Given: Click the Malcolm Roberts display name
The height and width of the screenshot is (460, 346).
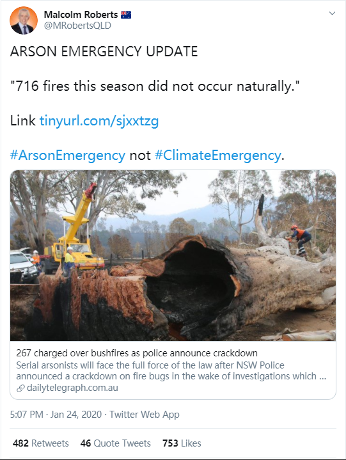Looking at the screenshot, I should coord(81,14).
